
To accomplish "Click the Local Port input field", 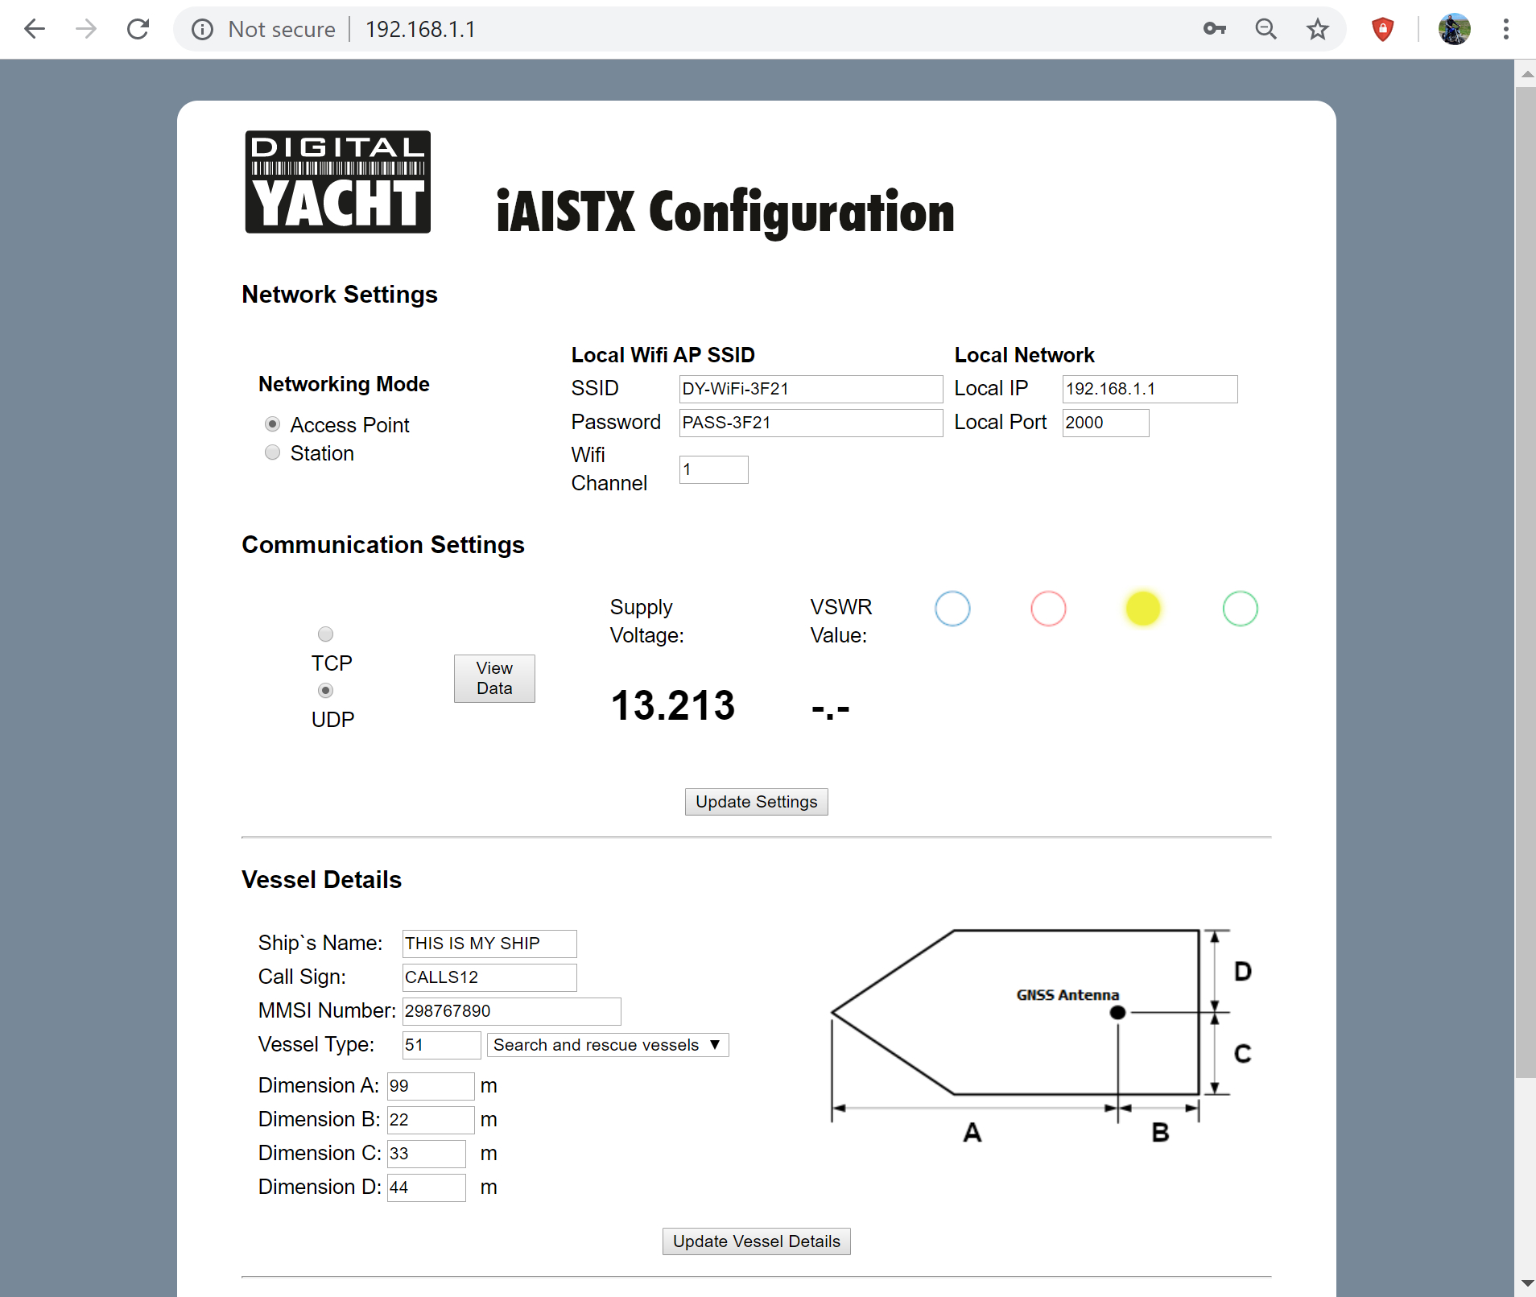I will (x=1105, y=423).
